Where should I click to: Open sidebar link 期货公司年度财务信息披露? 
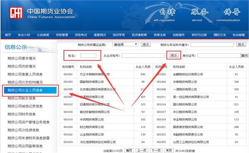[29, 138]
